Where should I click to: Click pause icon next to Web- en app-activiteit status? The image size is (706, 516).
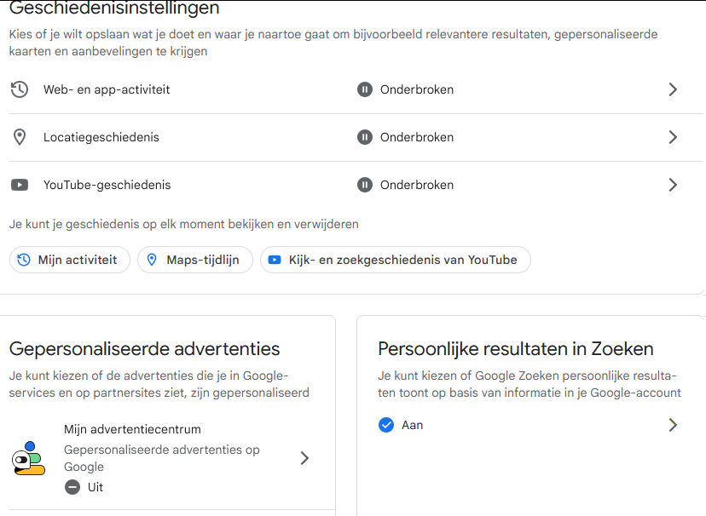click(x=365, y=89)
